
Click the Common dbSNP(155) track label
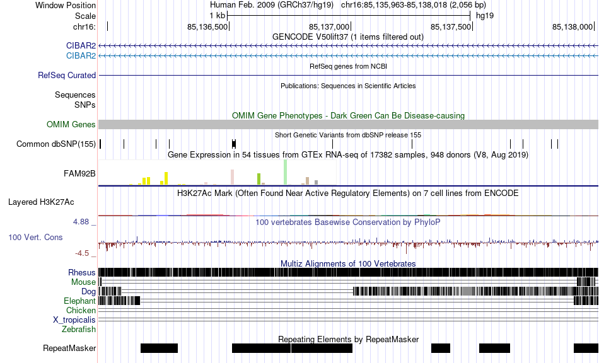(x=56, y=144)
